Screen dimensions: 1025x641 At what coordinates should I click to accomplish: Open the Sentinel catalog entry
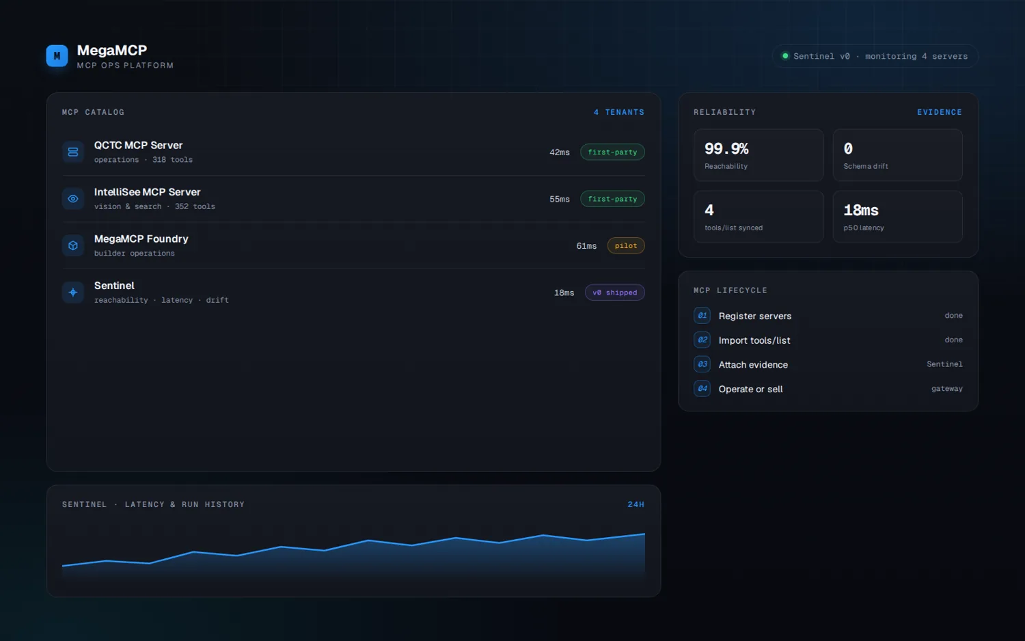353,292
